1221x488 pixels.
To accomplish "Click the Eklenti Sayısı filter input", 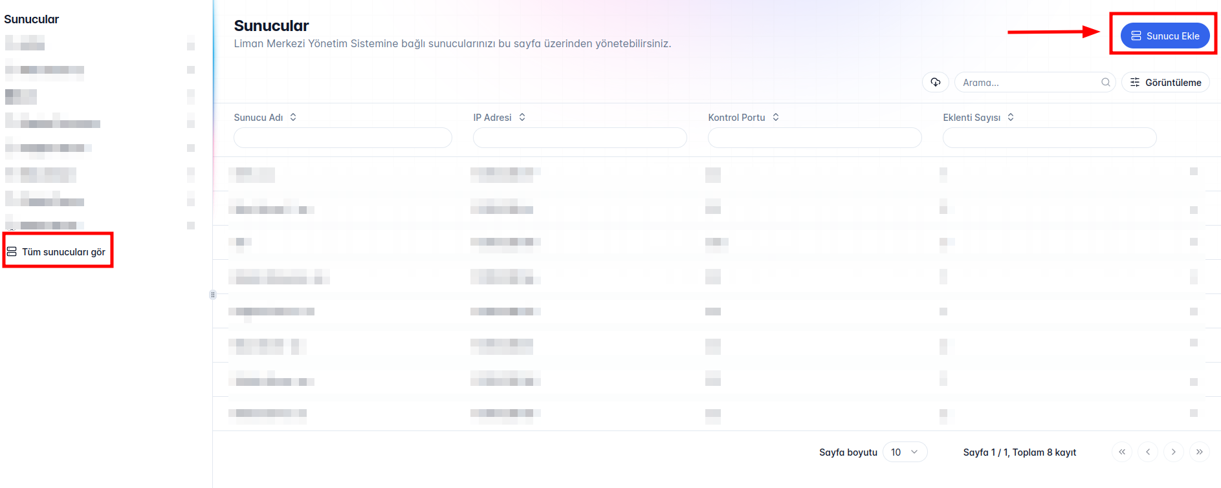I will (x=1049, y=138).
